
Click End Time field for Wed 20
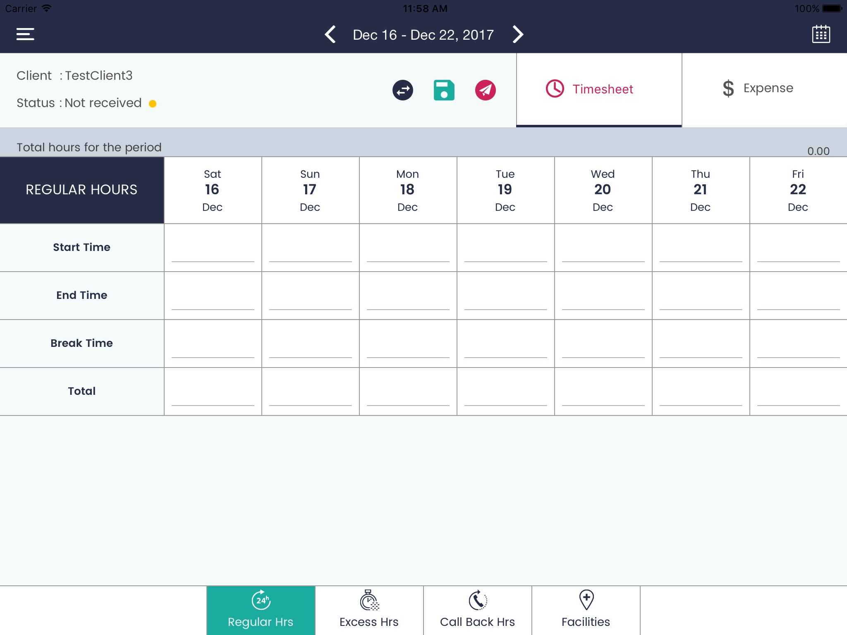(603, 296)
